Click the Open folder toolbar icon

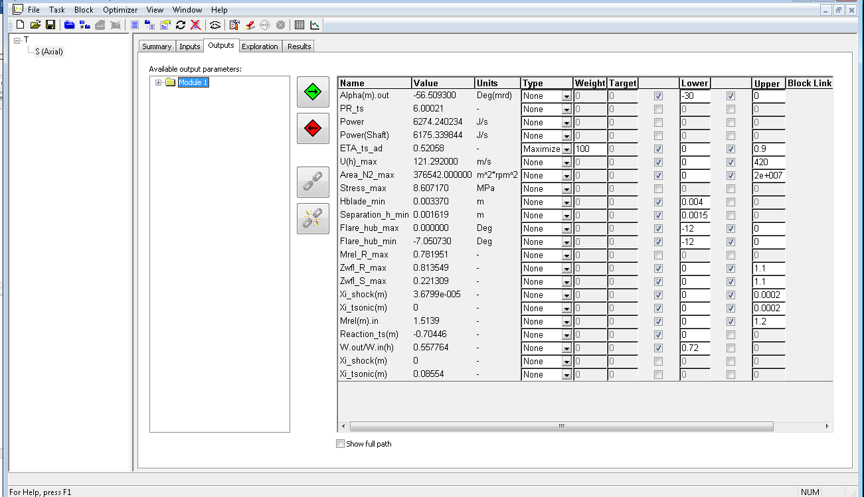[35, 25]
